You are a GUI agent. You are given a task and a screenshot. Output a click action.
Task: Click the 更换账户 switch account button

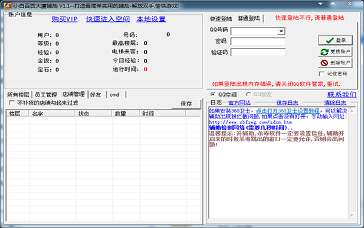pyautogui.click(x=335, y=52)
